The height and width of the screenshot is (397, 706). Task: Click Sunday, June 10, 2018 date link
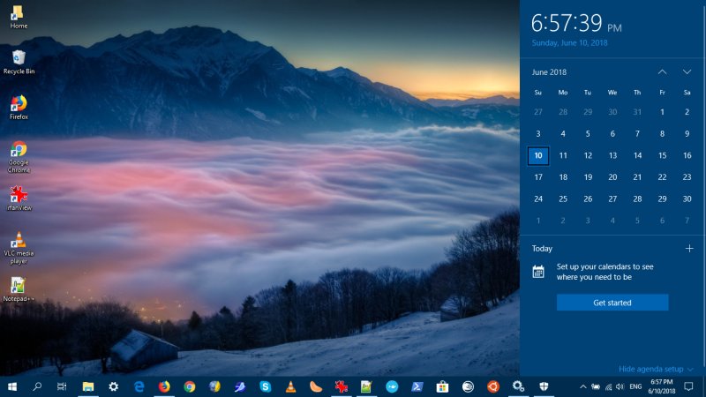click(x=569, y=42)
